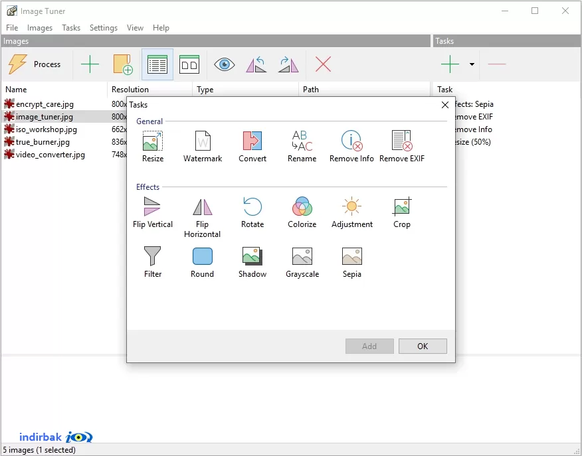Open the add-task dropdown arrow
The width and height of the screenshot is (582, 456).
(472, 64)
